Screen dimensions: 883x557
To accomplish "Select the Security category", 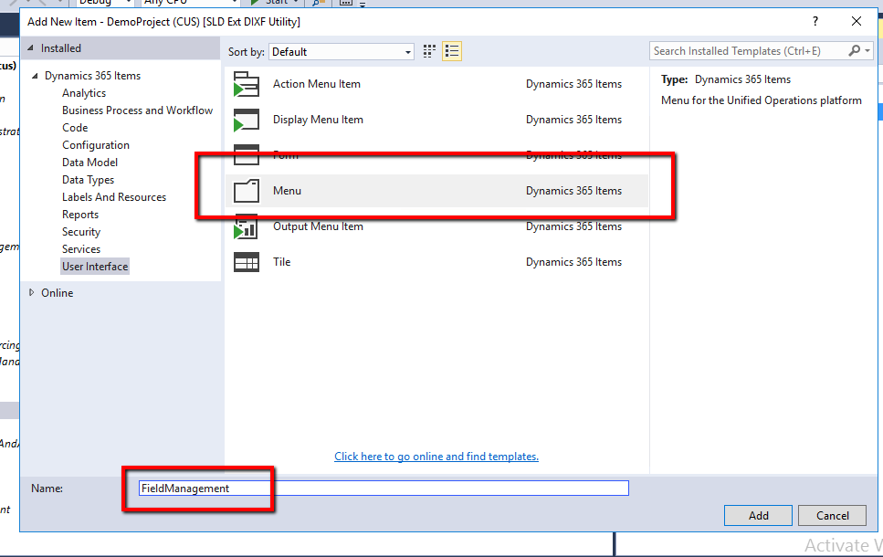I will [81, 232].
